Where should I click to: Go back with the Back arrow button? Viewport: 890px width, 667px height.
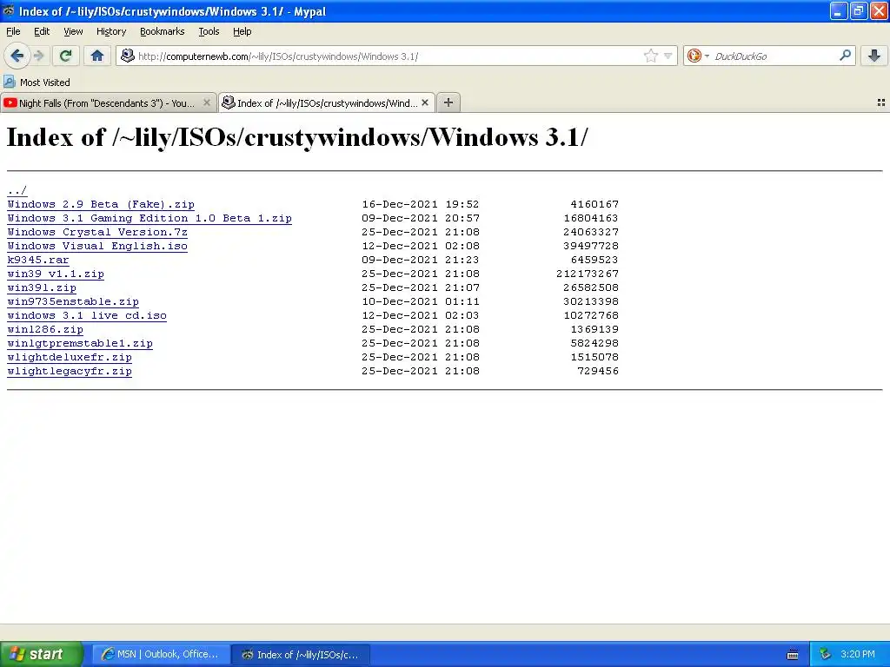coord(17,56)
